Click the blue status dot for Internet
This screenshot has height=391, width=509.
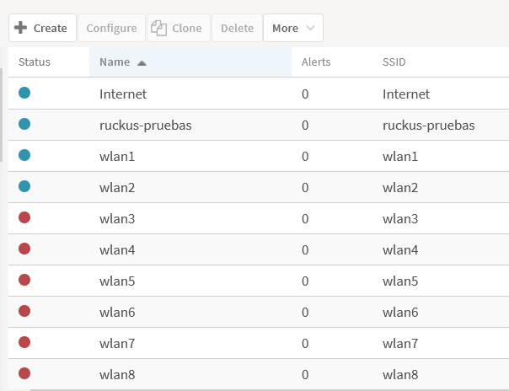pyautogui.click(x=24, y=94)
